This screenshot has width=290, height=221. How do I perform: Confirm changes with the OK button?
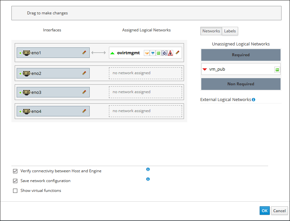(x=265, y=211)
